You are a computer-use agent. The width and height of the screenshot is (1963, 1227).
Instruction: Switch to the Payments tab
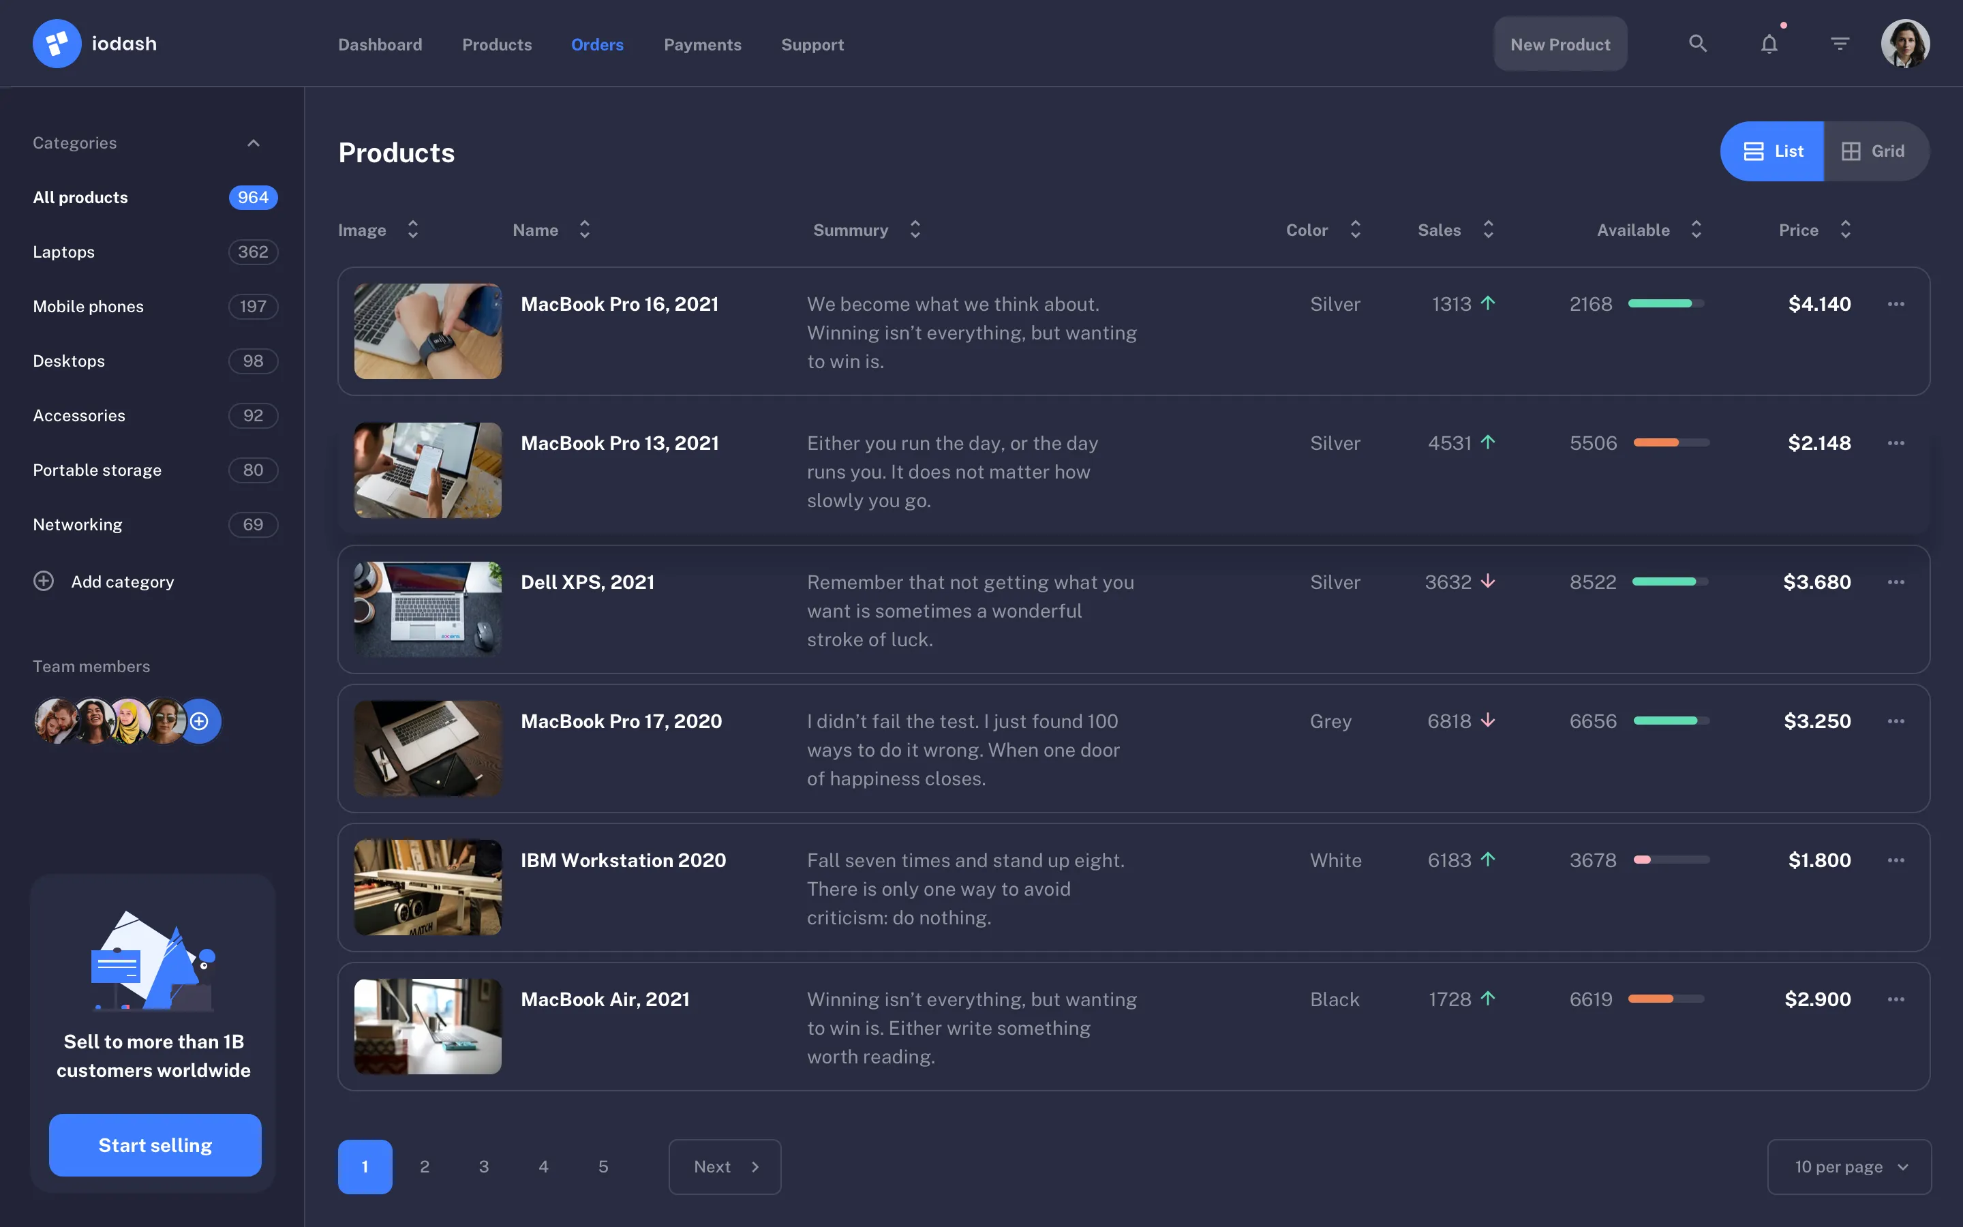(703, 44)
